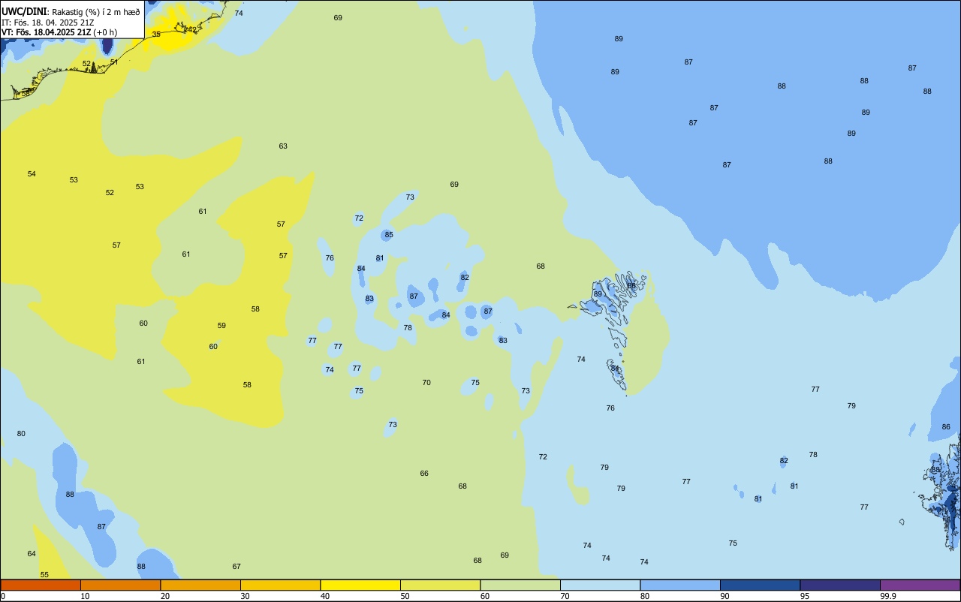This screenshot has width=961, height=602.
Task: Click the map value '80'
Action: [21, 433]
